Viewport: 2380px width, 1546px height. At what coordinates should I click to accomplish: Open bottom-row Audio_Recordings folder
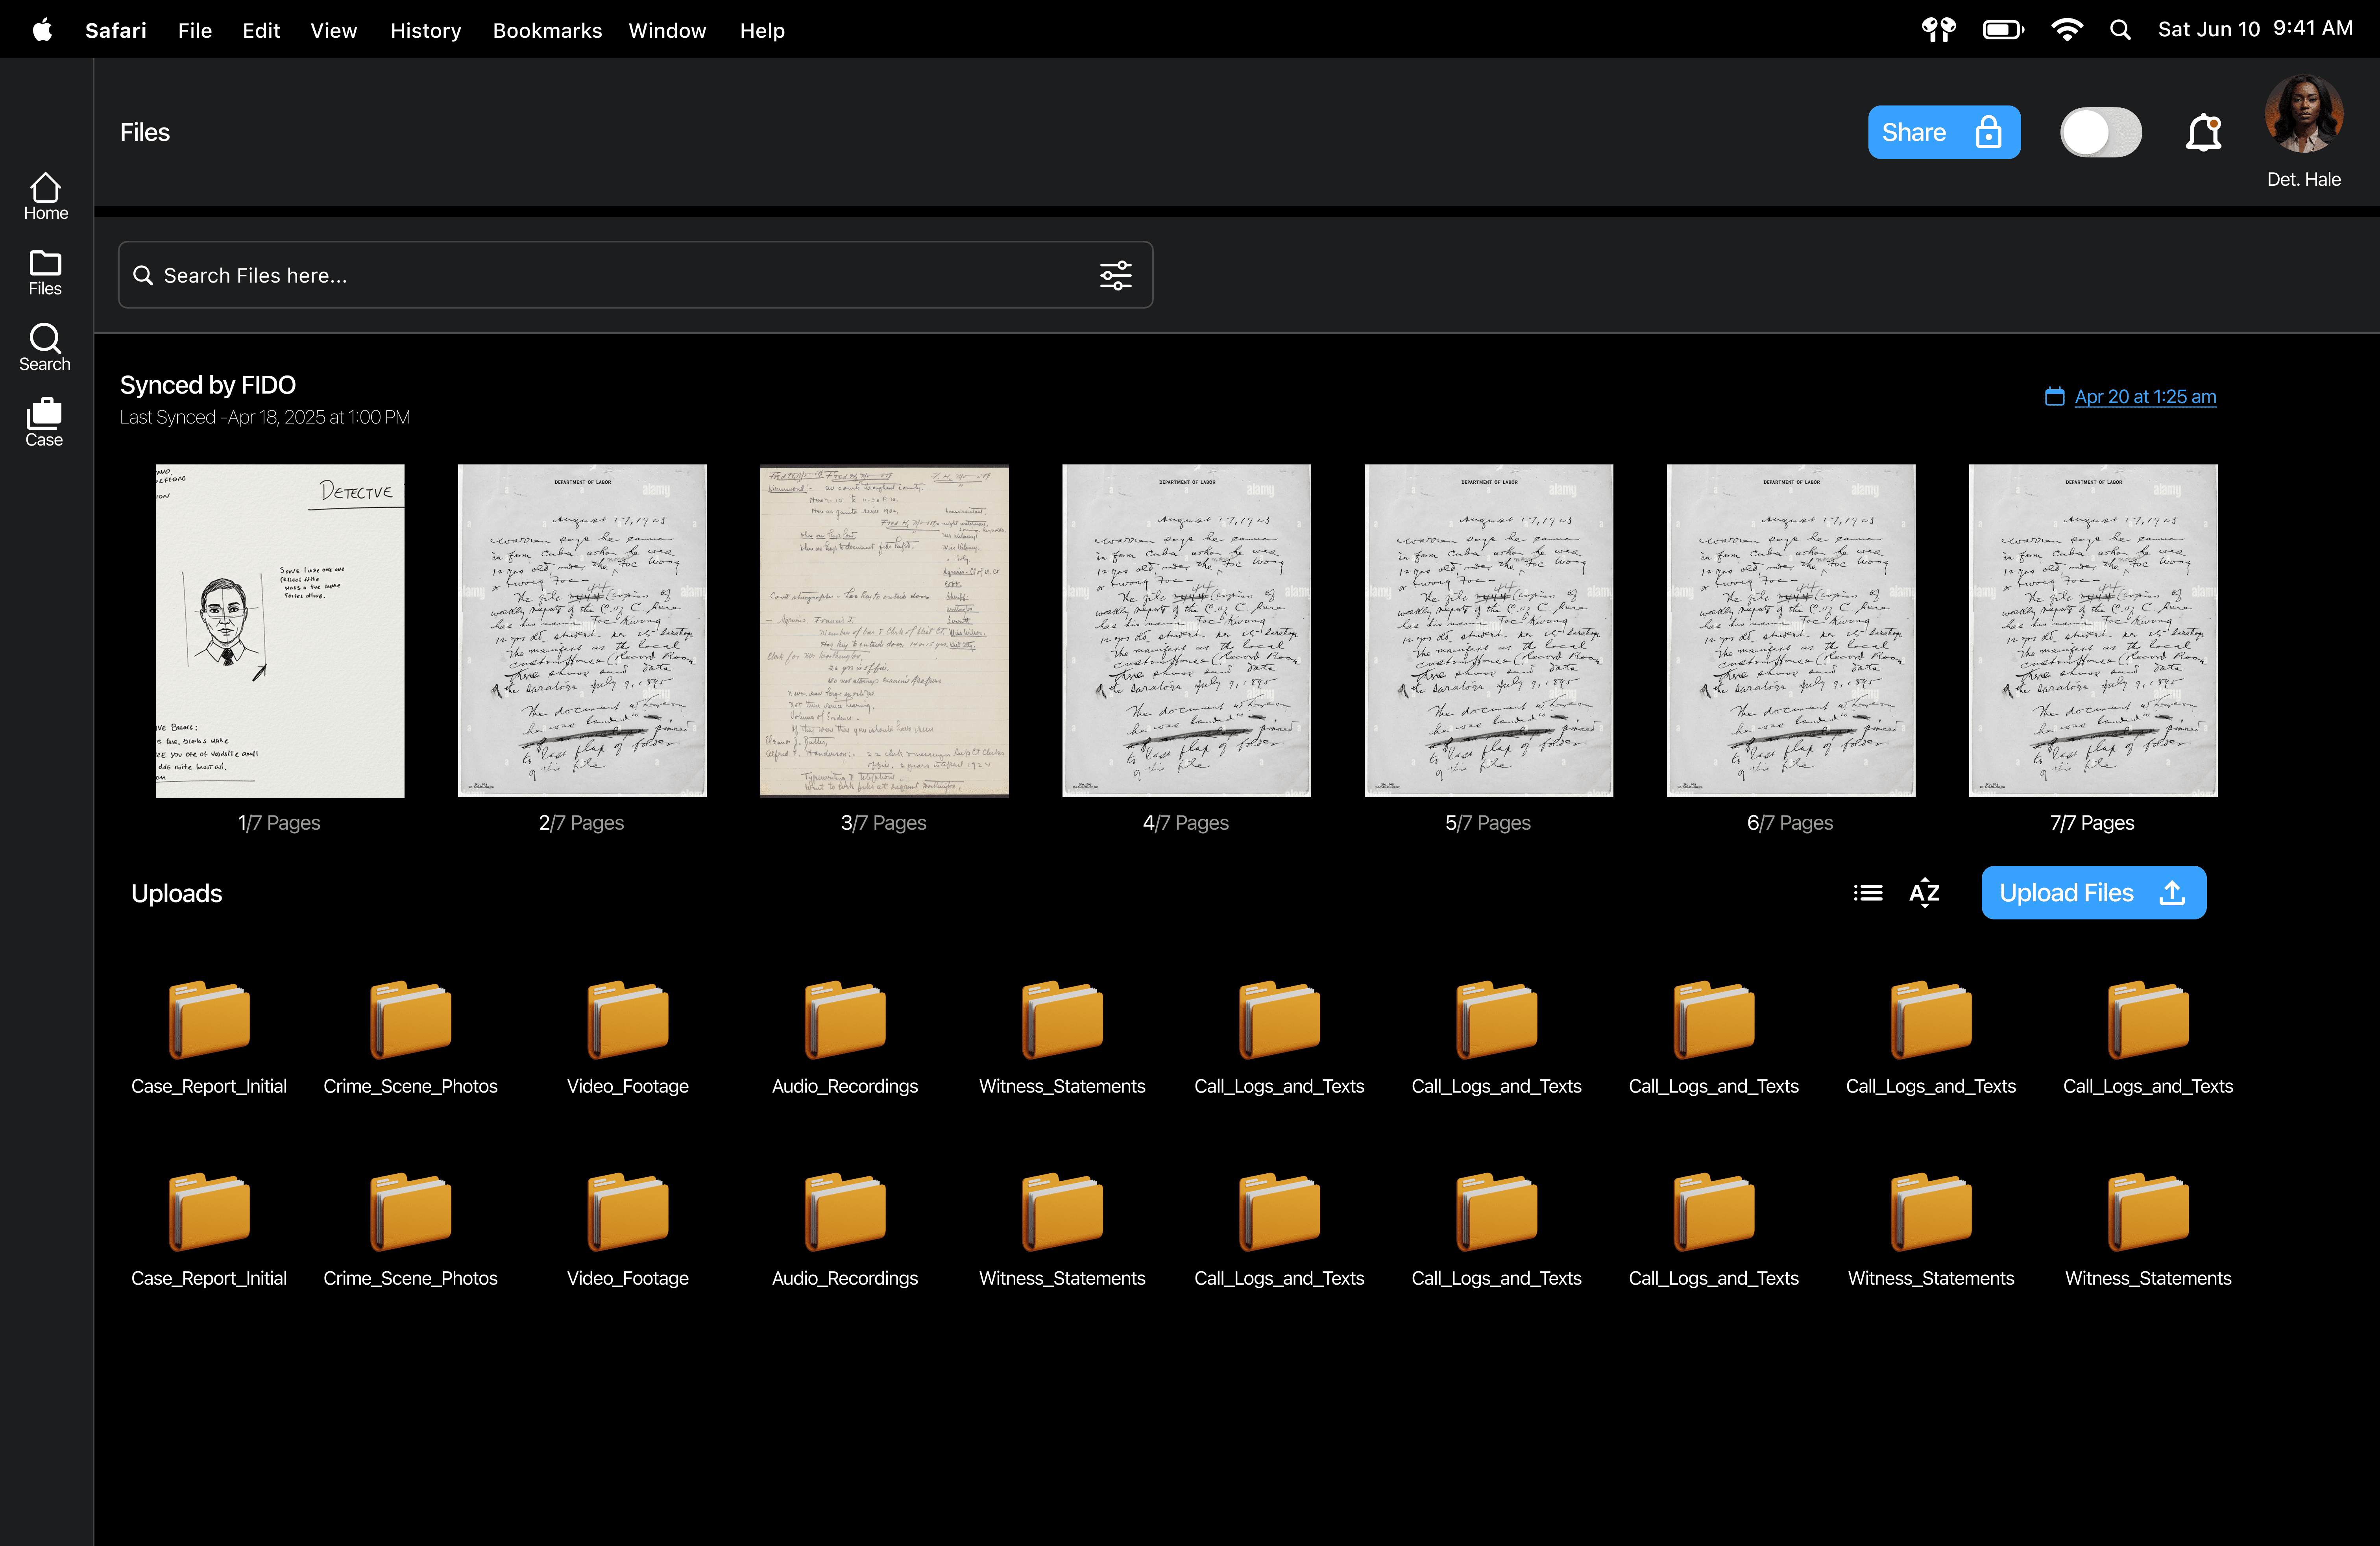(845, 1230)
